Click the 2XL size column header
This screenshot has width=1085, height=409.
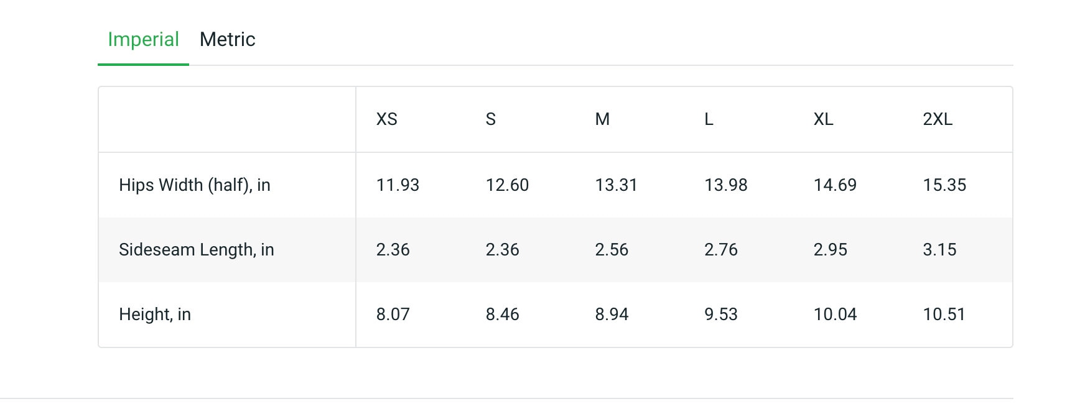coord(938,119)
